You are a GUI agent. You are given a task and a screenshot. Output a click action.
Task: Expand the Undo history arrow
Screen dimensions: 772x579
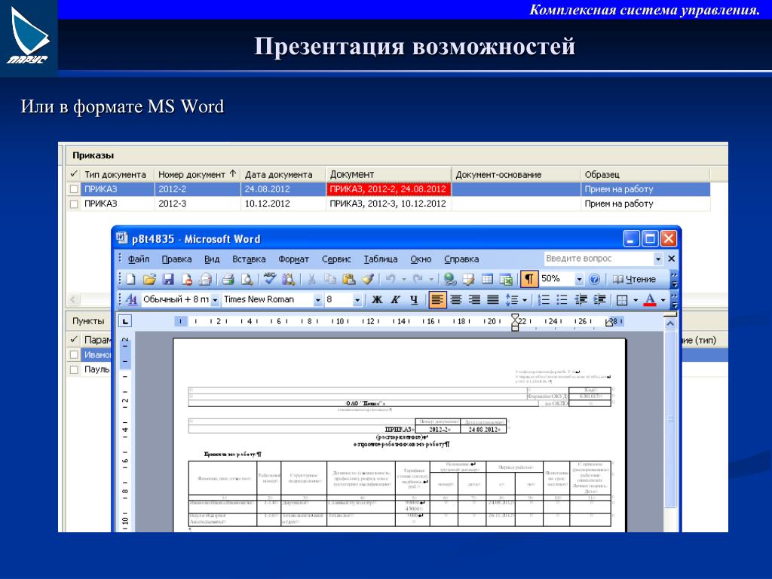tap(404, 279)
